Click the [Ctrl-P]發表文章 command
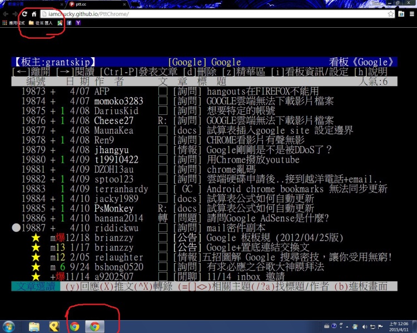This screenshot has width=417, height=333. coord(138,72)
